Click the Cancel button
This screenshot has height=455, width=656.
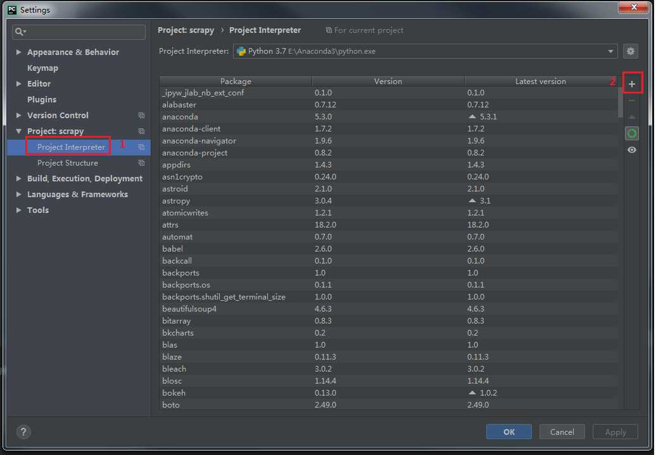[562, 432]
